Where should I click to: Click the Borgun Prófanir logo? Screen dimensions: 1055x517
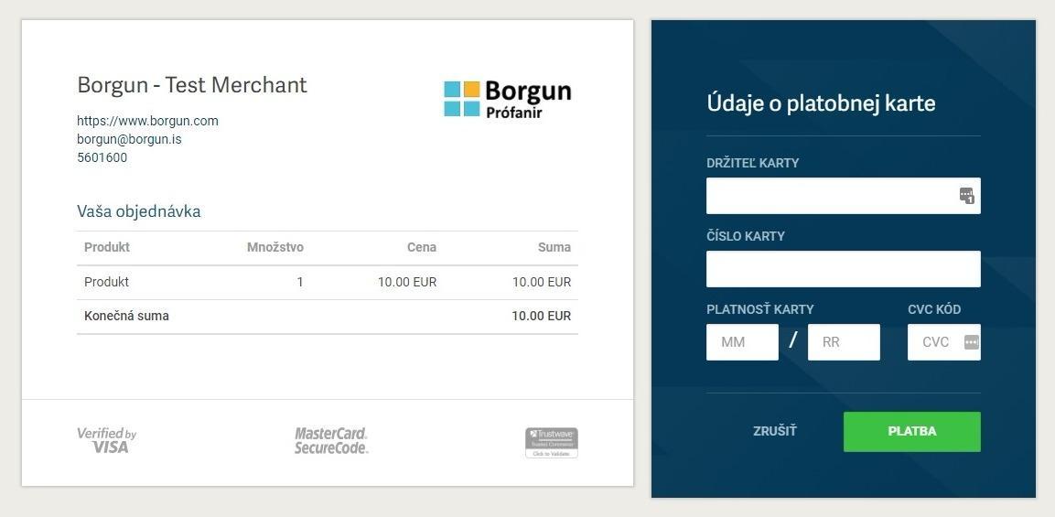507,99
